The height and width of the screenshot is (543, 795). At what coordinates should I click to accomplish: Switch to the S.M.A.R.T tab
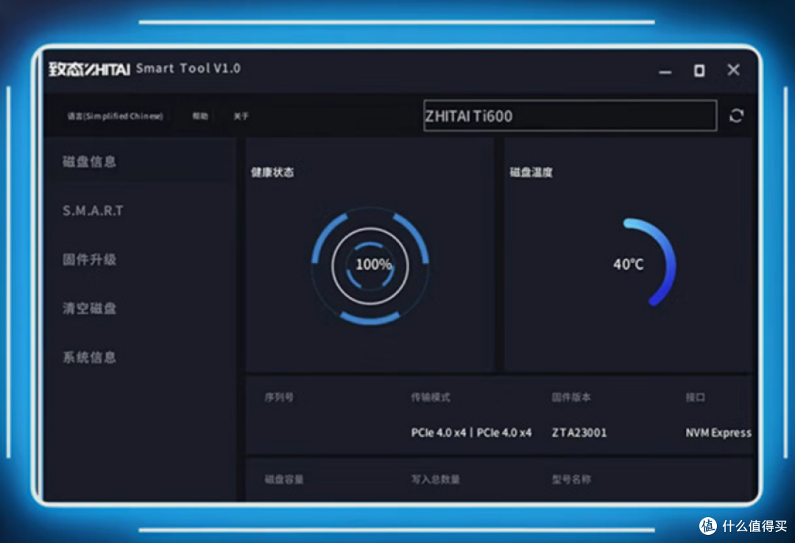click(x=93, y=211)
